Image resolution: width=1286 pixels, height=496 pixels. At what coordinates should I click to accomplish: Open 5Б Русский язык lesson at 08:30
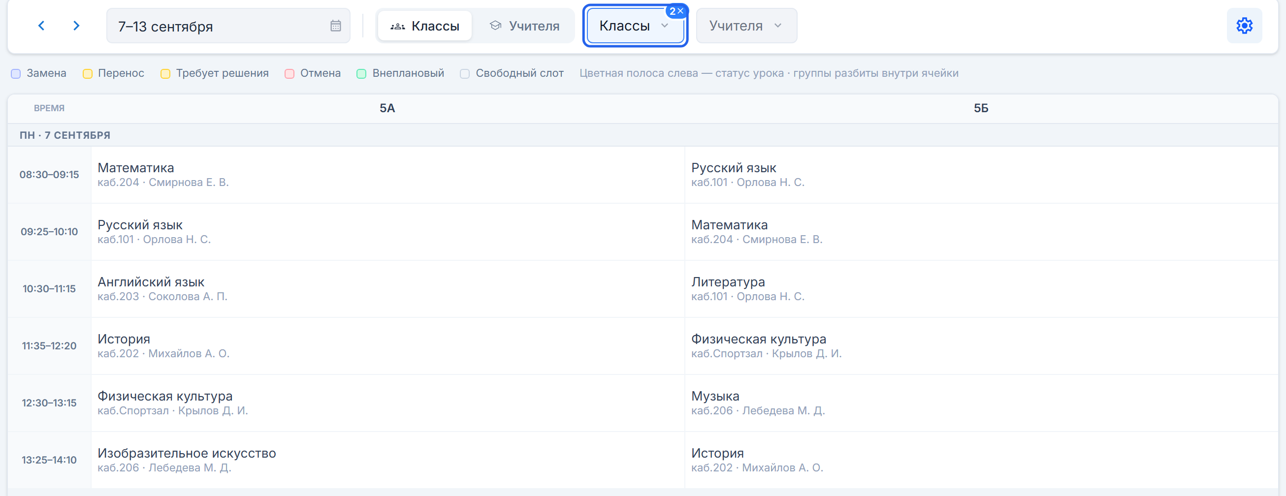[x=981, y=175]
